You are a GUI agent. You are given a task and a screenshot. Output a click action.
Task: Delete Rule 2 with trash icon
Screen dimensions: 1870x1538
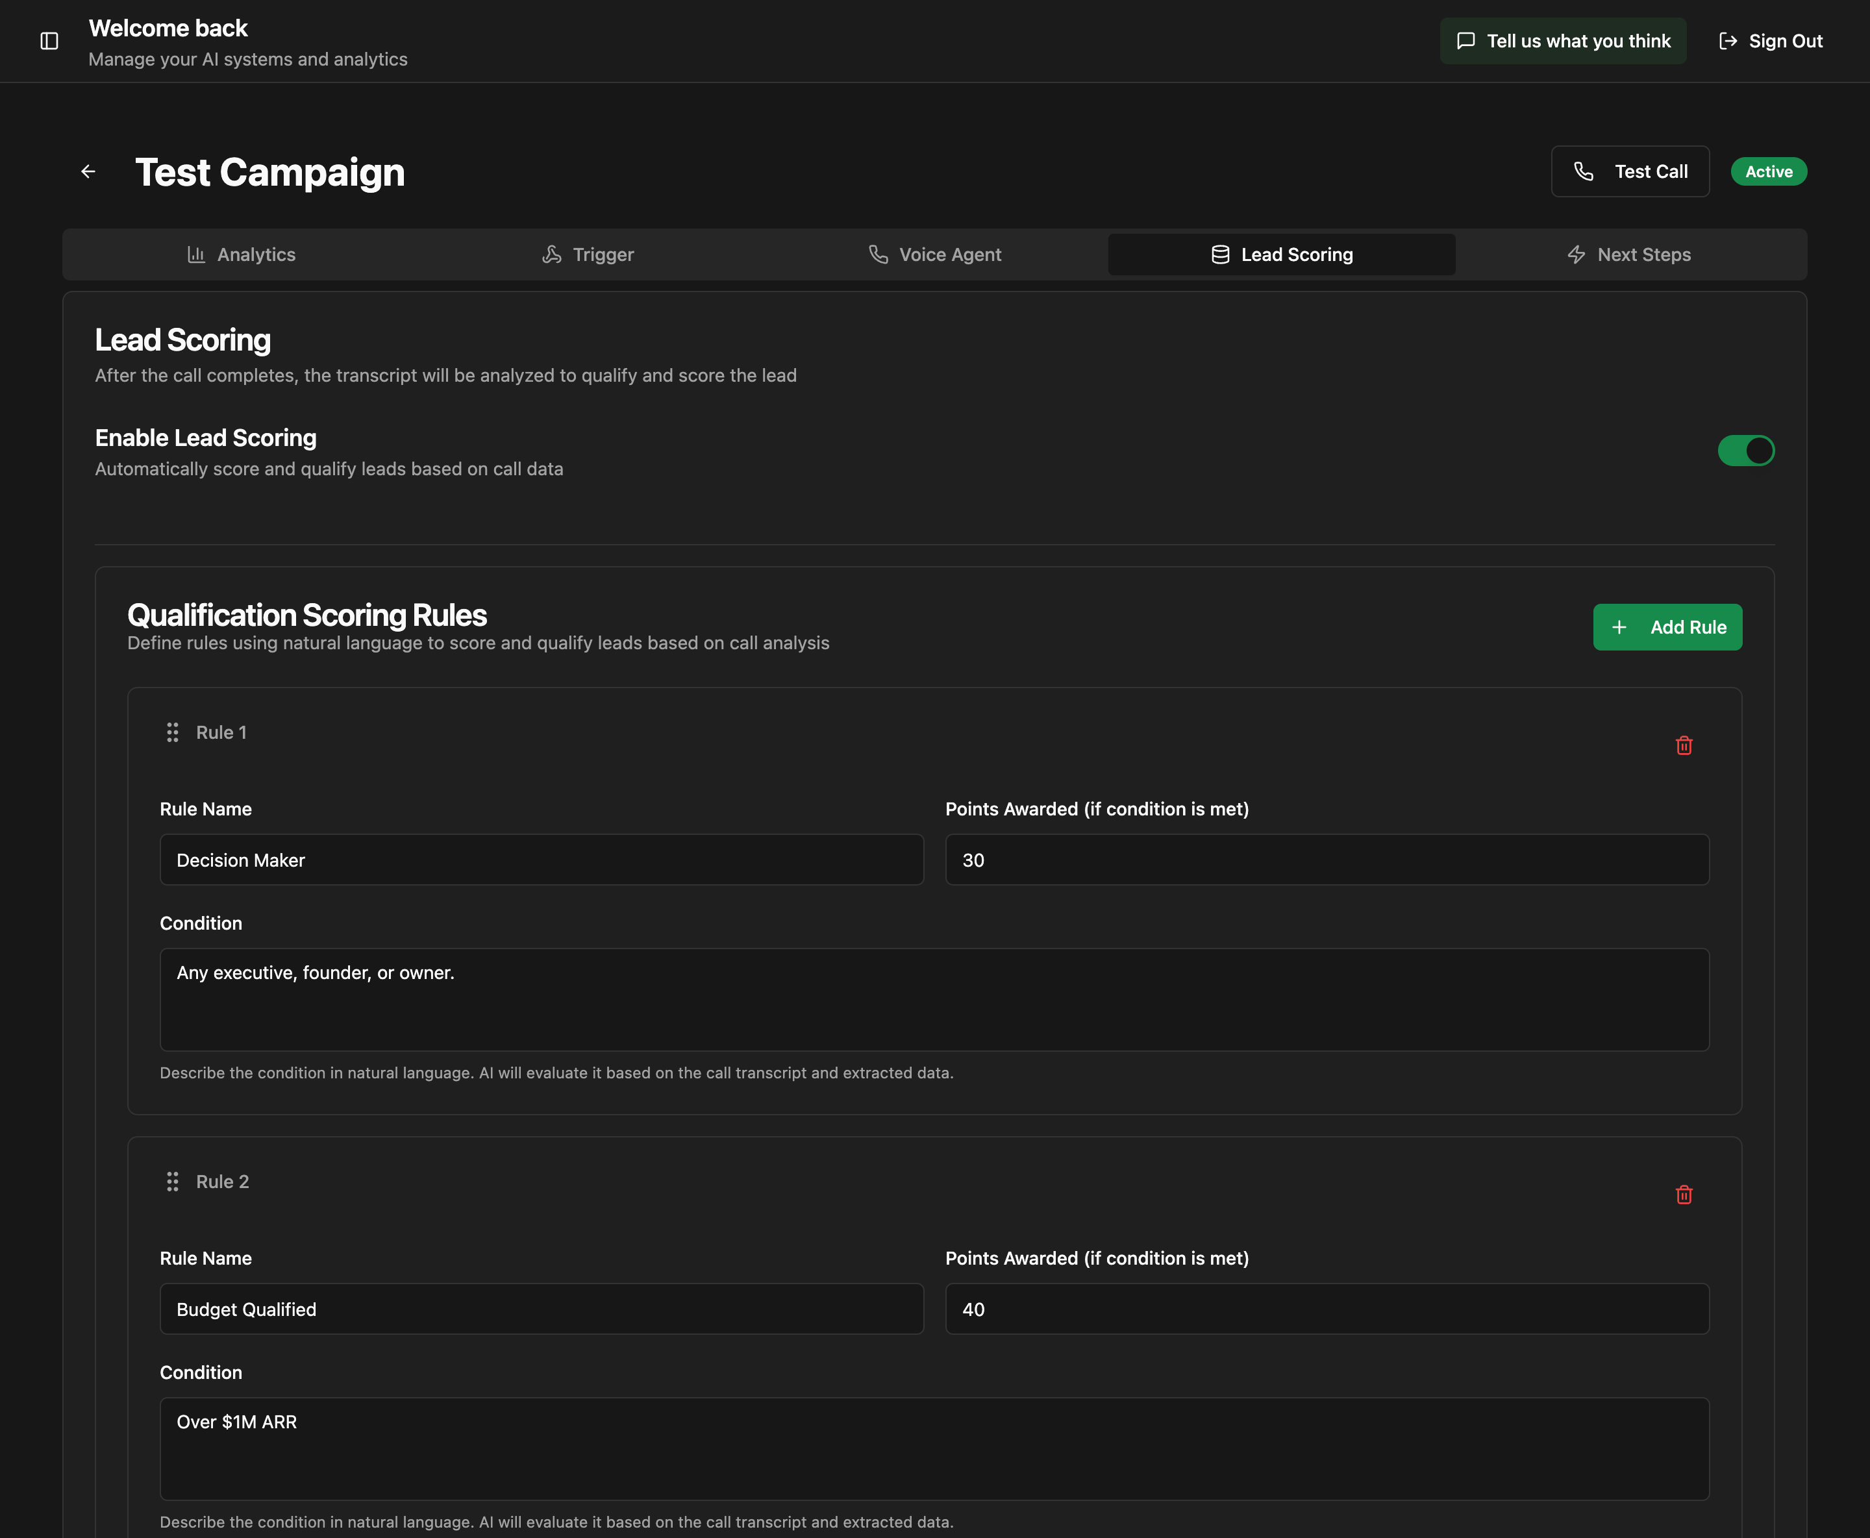point(1684,1195)
